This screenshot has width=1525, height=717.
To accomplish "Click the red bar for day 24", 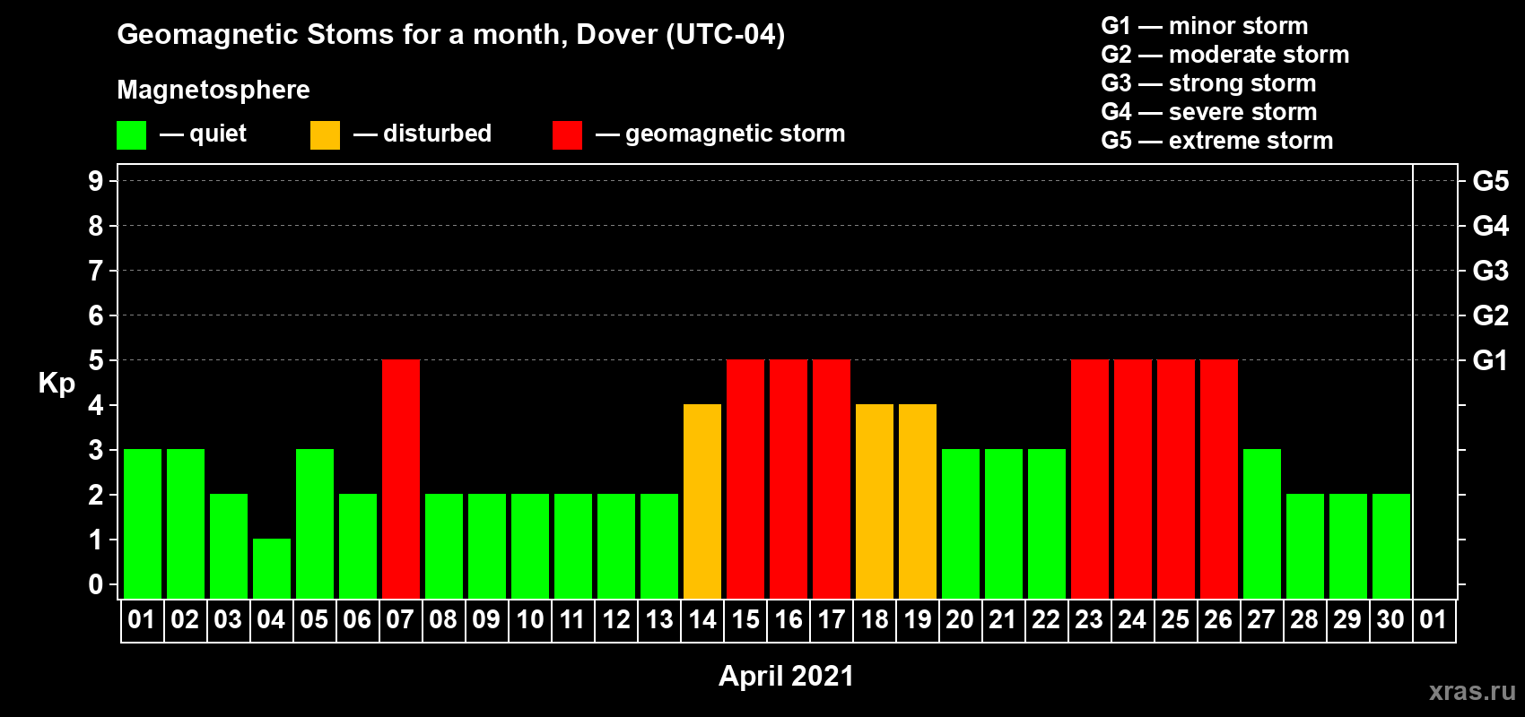I will click(x=1133, y=479).
